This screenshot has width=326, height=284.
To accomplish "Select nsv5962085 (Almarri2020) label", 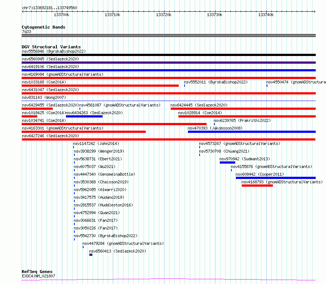I will click(x=100, y=190).
